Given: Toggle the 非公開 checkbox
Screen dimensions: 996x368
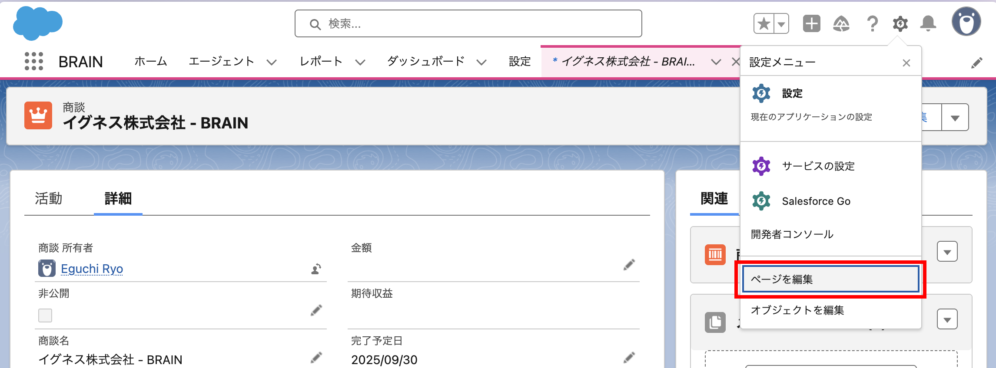Looking at the screenshot, I should click(x=45, y=315).
